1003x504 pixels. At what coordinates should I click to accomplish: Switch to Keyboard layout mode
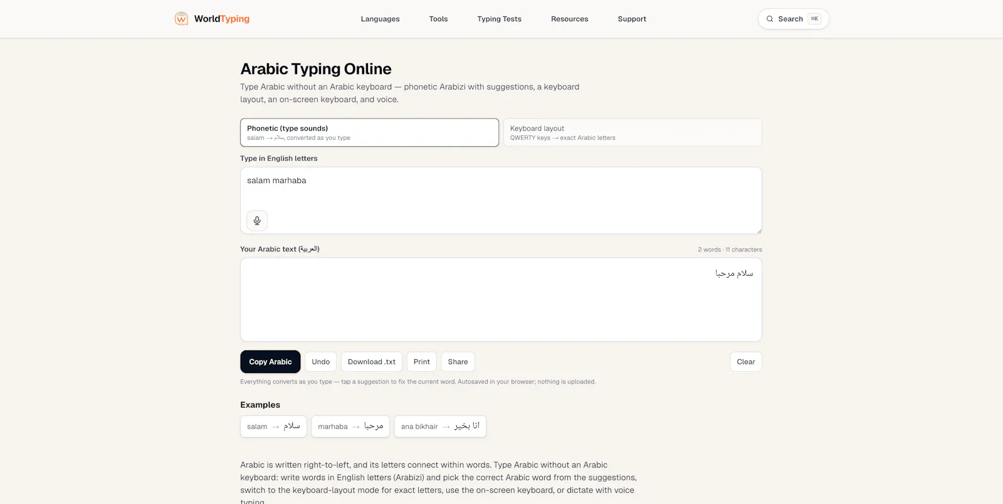[x=633, y=132]
